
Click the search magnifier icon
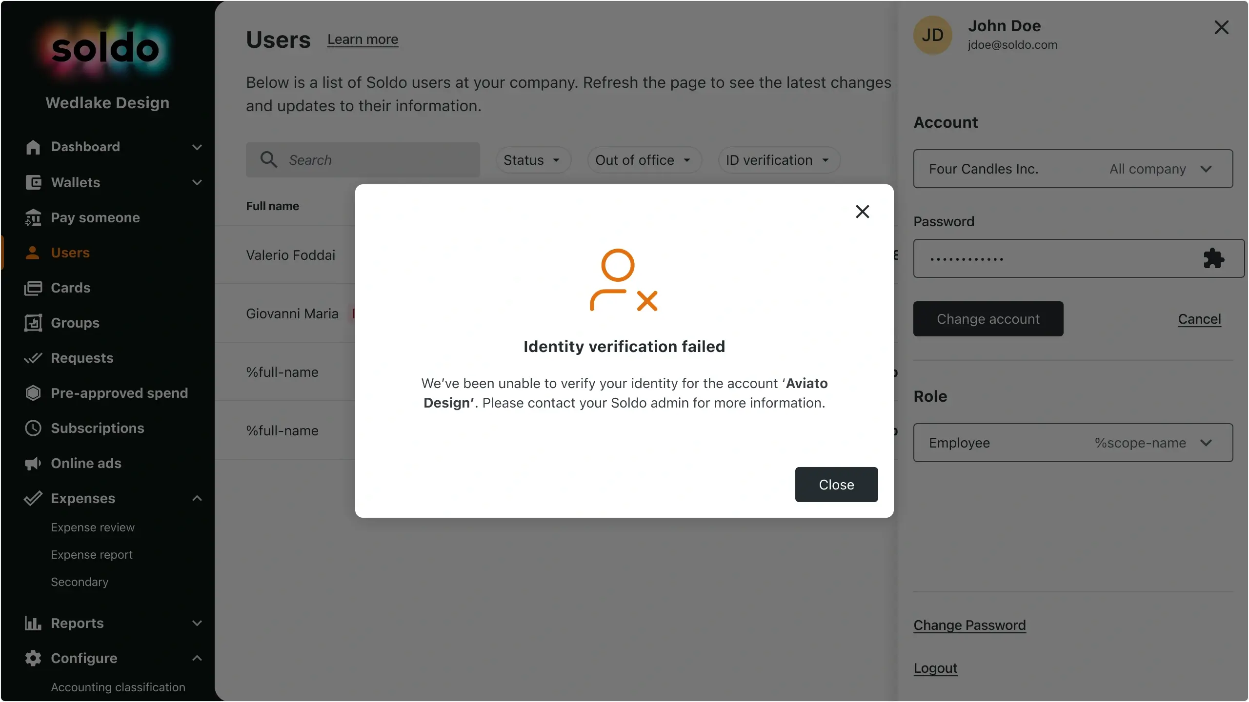pos(268,159)
